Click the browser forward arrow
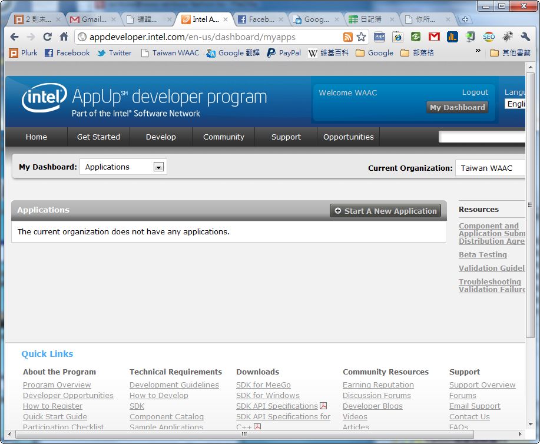 click(x=31, y=37)
